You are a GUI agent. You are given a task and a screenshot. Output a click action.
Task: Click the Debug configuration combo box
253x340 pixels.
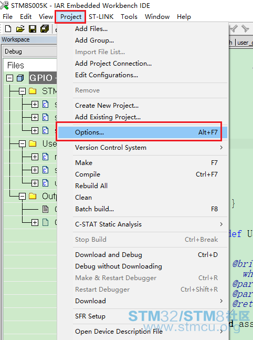pyautogui.click(x=30, y=51)
